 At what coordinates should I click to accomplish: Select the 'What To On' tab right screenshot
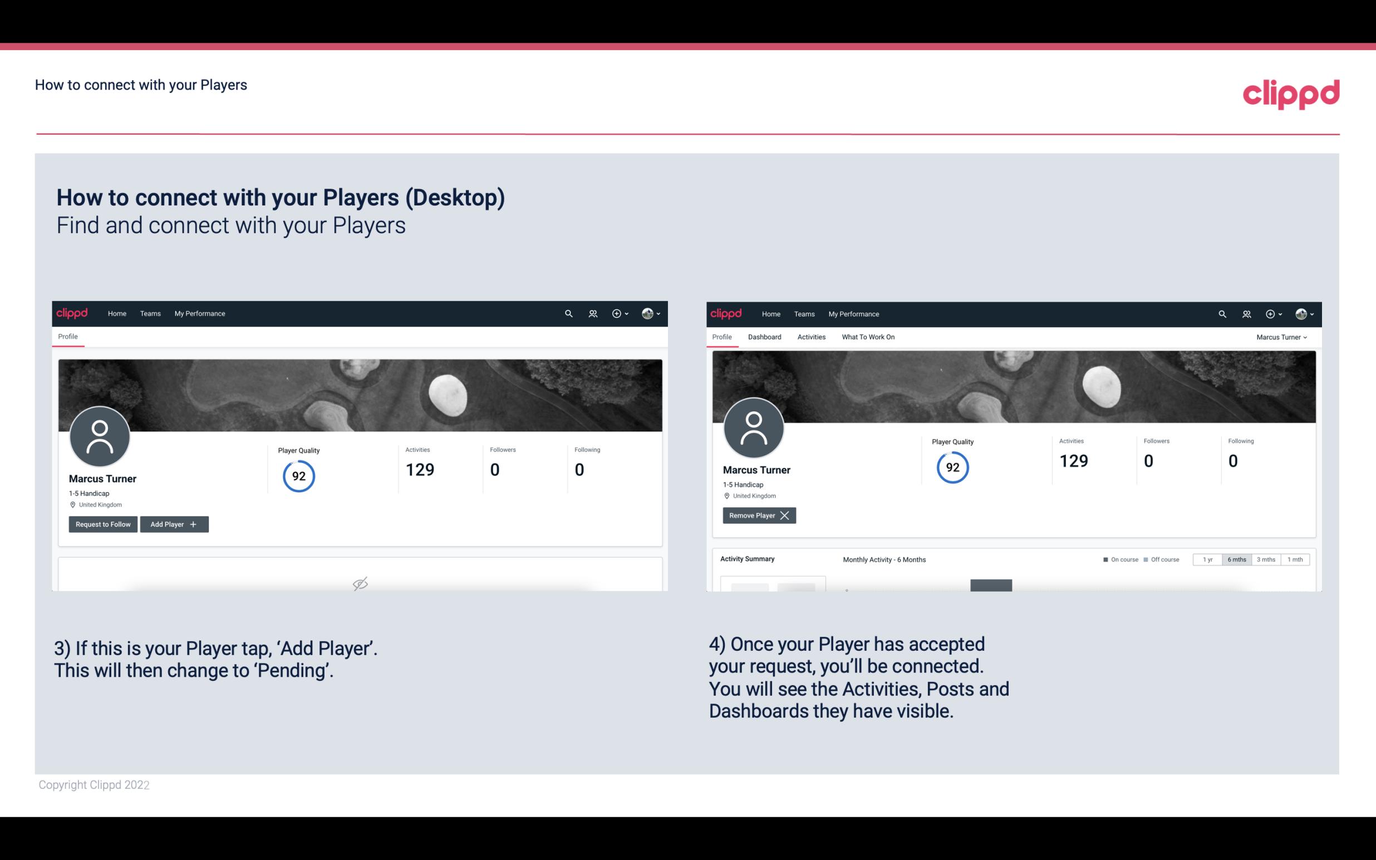868,337
